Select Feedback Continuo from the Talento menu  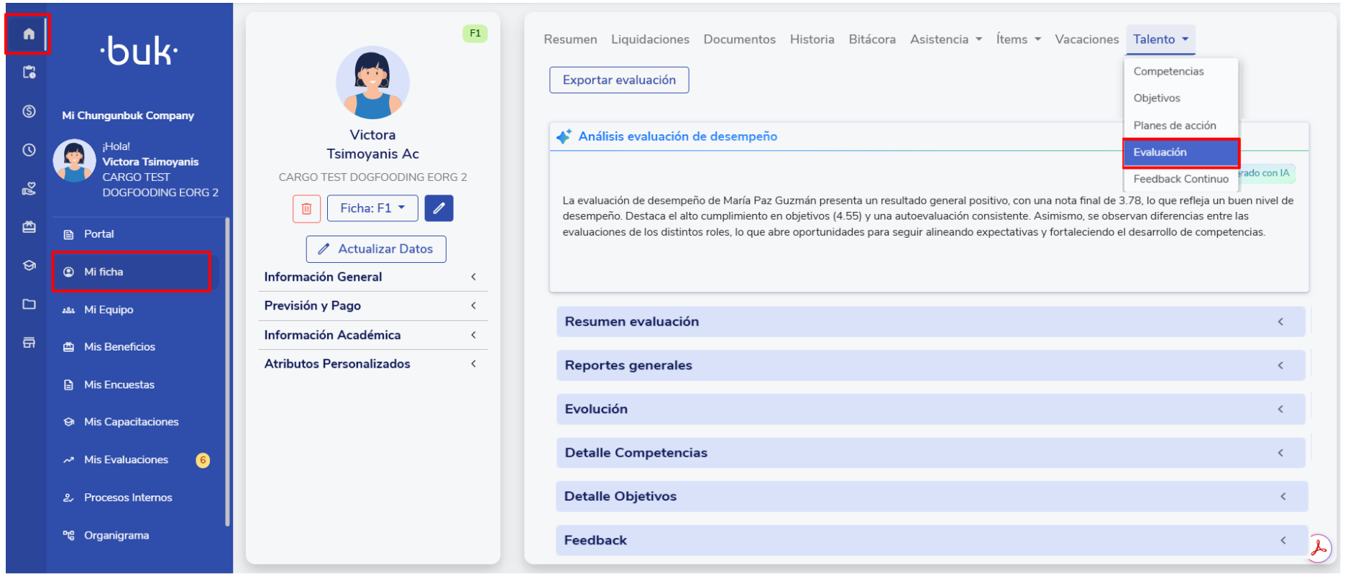point(1180,179)
